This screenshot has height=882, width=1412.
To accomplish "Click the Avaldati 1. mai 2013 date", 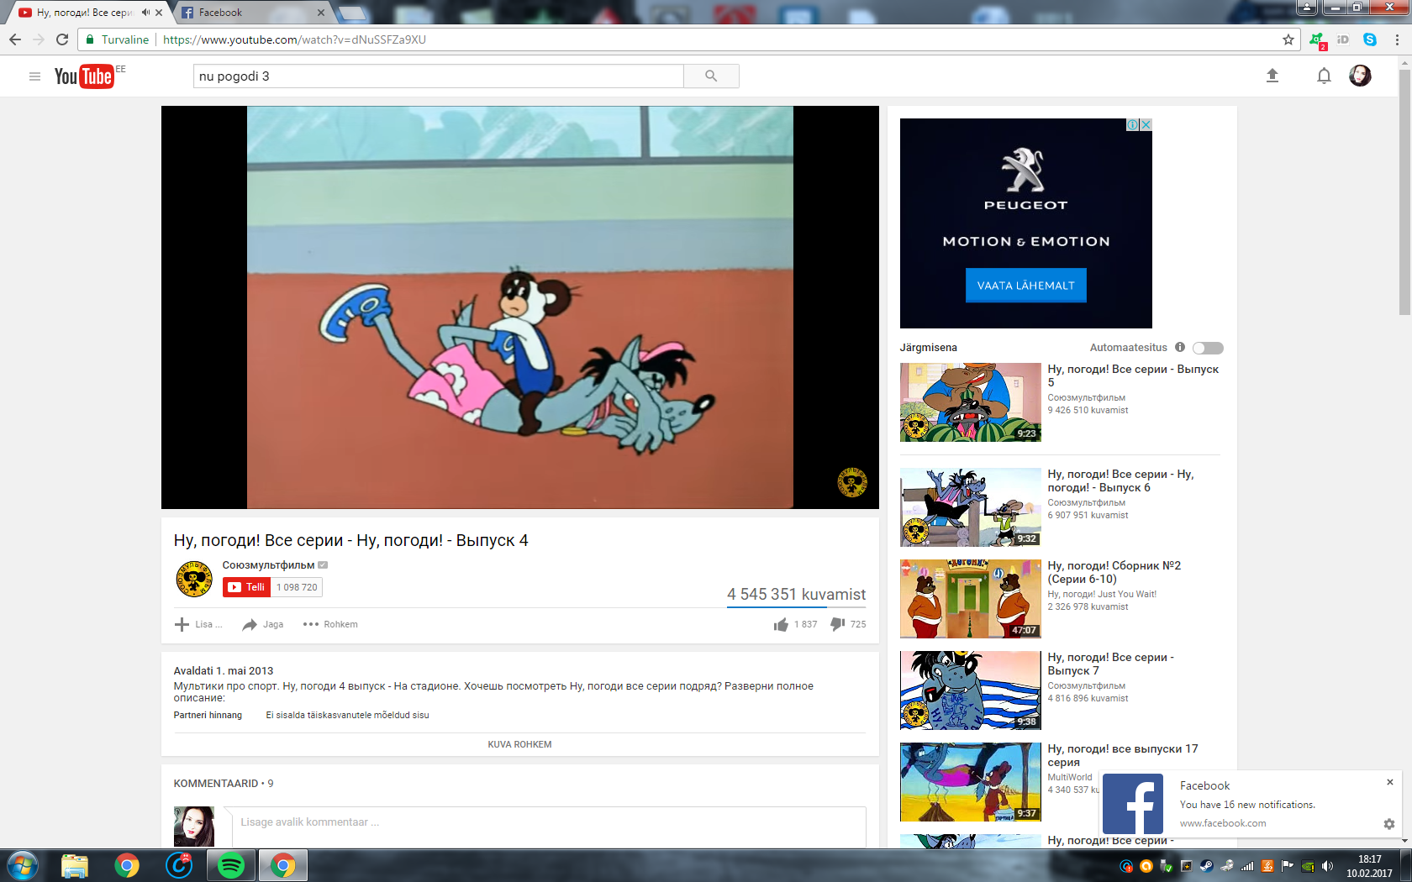I will [x=224, y=670].
